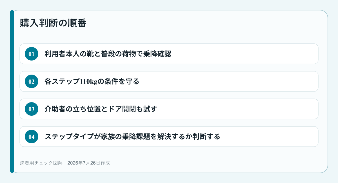Click the teal vertical accent bar
The width and height of the screenshot is (338, 183).
click(x=12, y=91)
